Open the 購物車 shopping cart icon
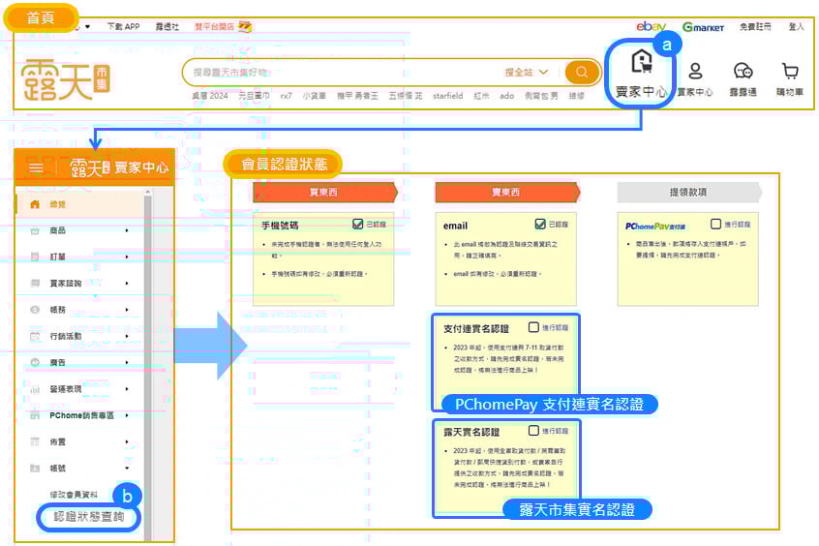819x546 pixels. tap(790, 72)
